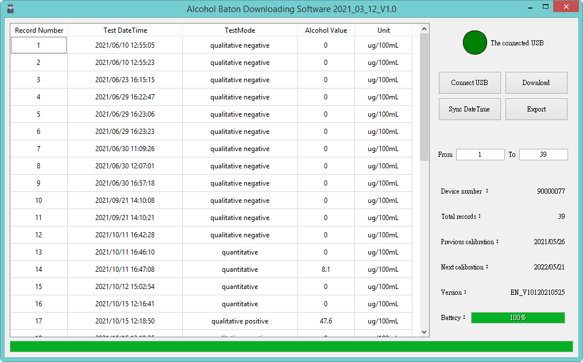Select date 2021/06/23 16:15:15 cell
Image resolution: width=583 pixels, height=362 pixels.
click(x=125, y=80)
